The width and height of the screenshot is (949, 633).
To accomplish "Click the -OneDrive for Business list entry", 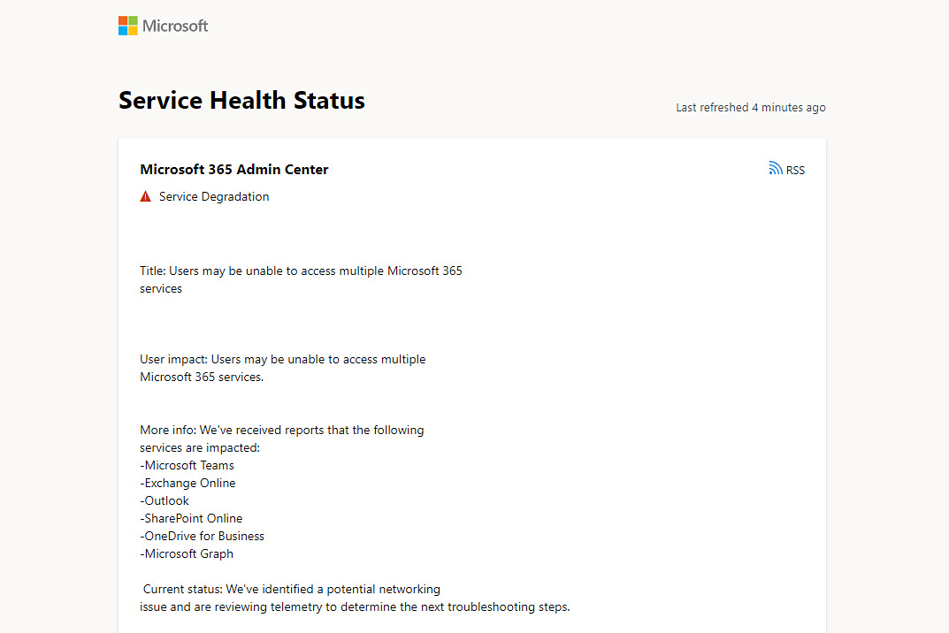I will (x=203, y=536).
